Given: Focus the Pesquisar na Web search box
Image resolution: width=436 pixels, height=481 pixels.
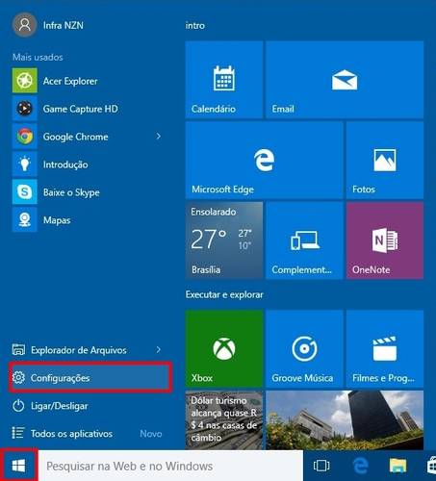Looking at the screenshot, I should [x=170, y=466].
